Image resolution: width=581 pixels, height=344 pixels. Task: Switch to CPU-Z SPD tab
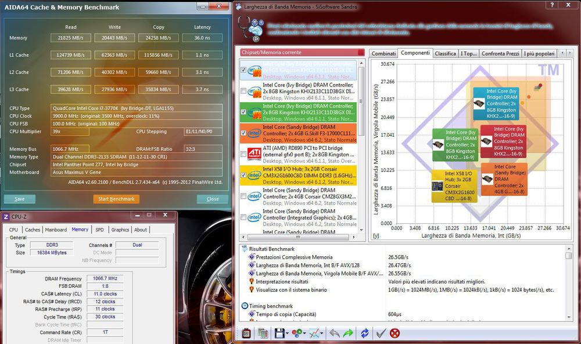tap(100, 230)
